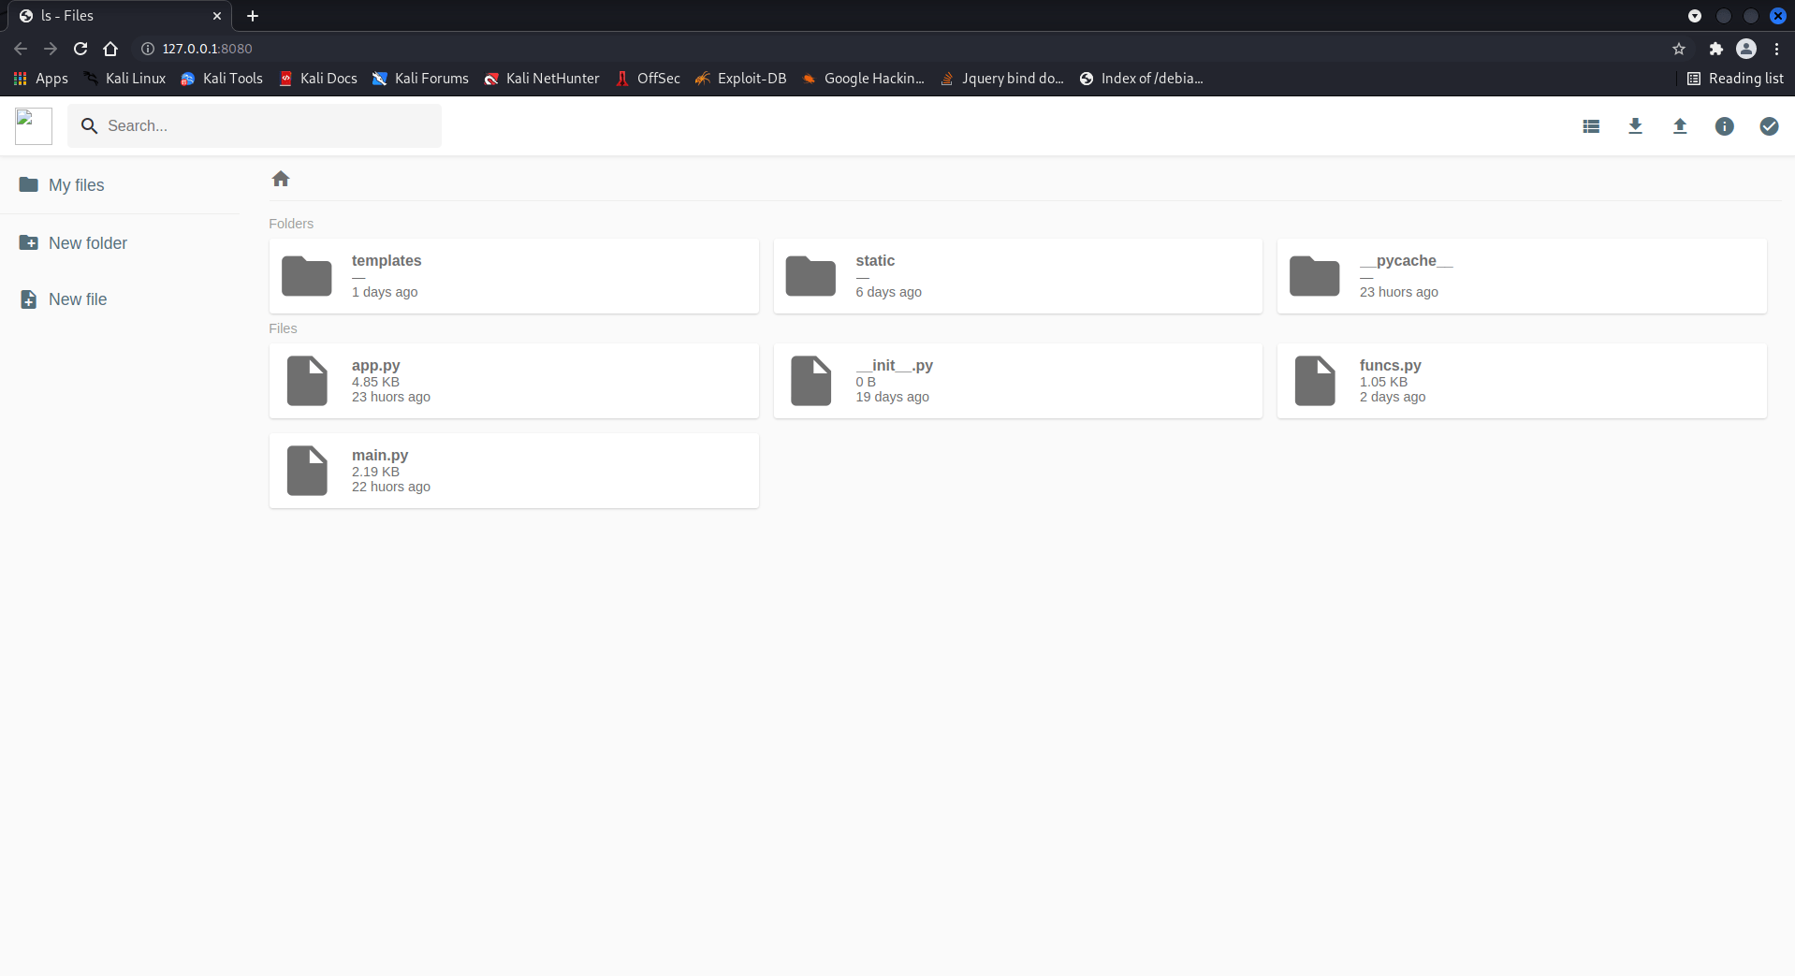View file information via info icon
The image size is (1795, 976).
1725,125
